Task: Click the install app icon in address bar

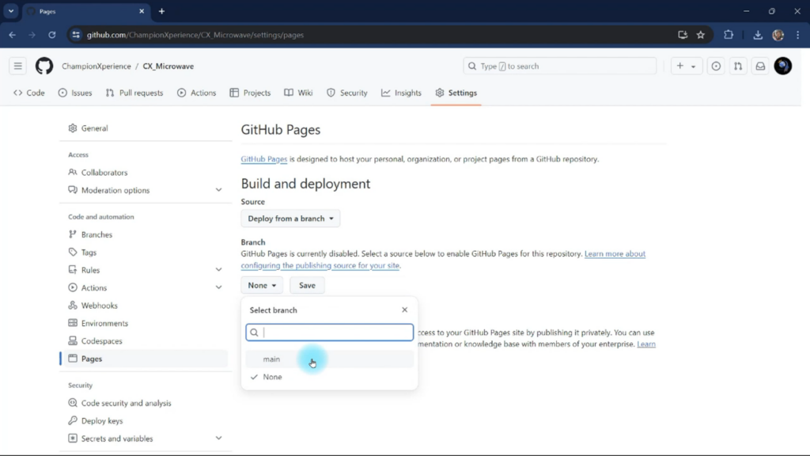Action: pos(683,35)
